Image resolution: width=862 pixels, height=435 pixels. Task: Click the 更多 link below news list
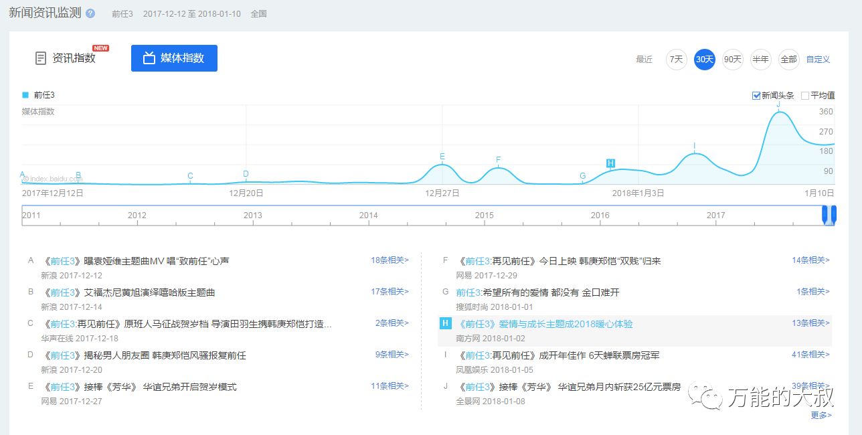(x=821, y=415)
